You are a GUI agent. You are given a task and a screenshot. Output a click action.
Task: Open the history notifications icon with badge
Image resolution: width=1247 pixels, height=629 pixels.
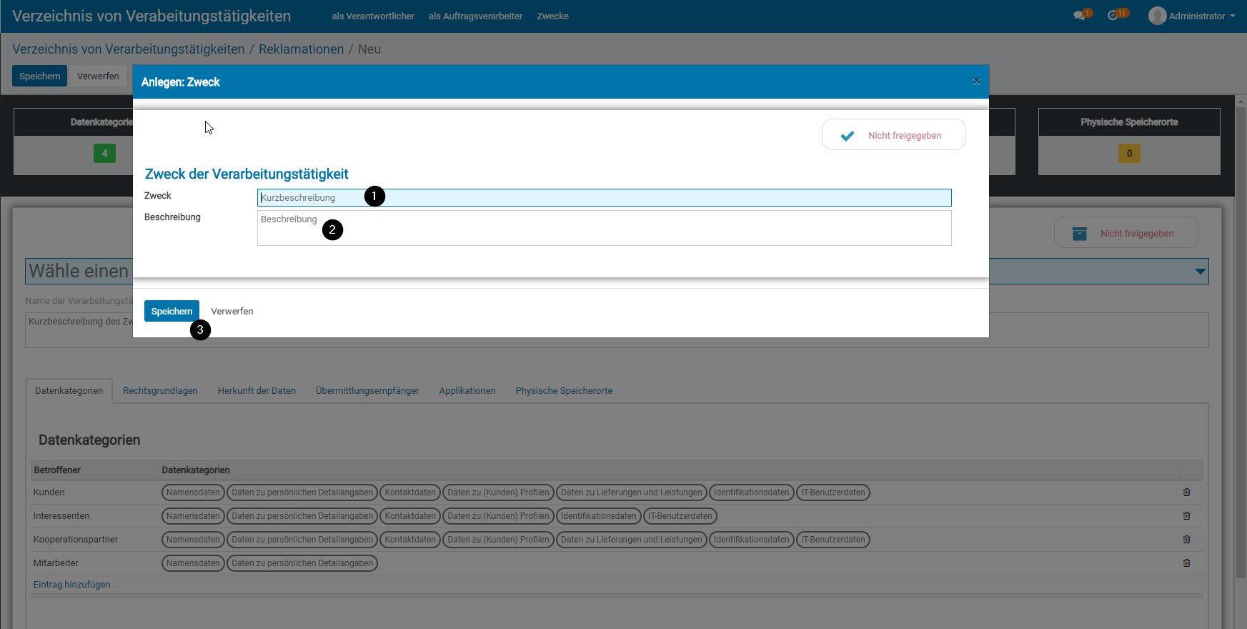[x=1113, y=16]
